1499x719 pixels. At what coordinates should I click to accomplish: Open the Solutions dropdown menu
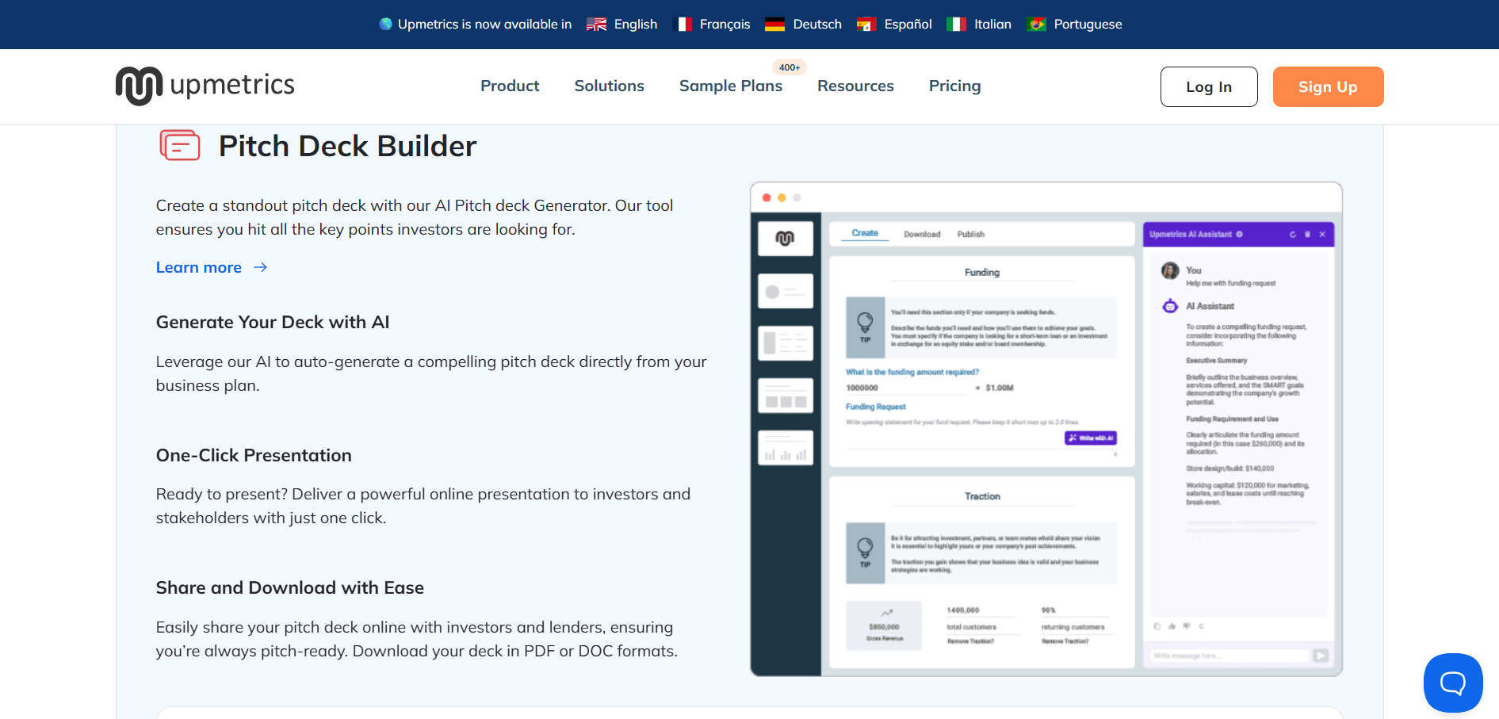pos(609,86)
